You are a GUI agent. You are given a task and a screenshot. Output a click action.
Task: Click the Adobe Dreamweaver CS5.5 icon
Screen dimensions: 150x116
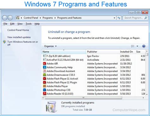(x=45, y=75)
